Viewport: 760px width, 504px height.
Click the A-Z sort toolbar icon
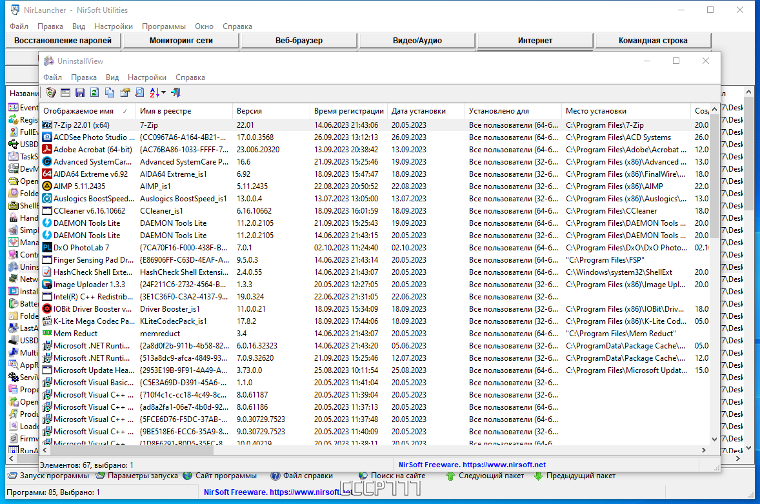coord(154,92)
